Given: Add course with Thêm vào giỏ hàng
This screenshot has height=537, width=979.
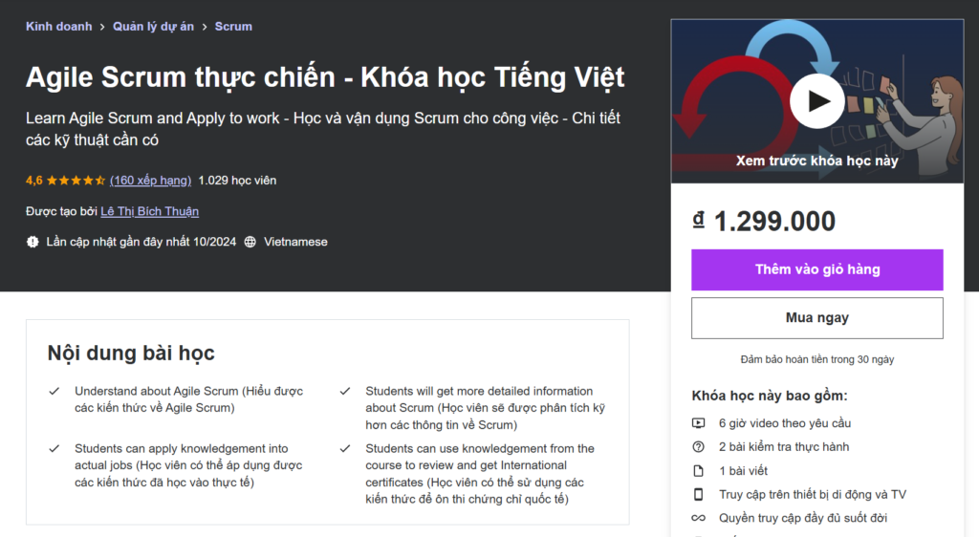Looking at the screenshot, I should [x=816, y=269].
